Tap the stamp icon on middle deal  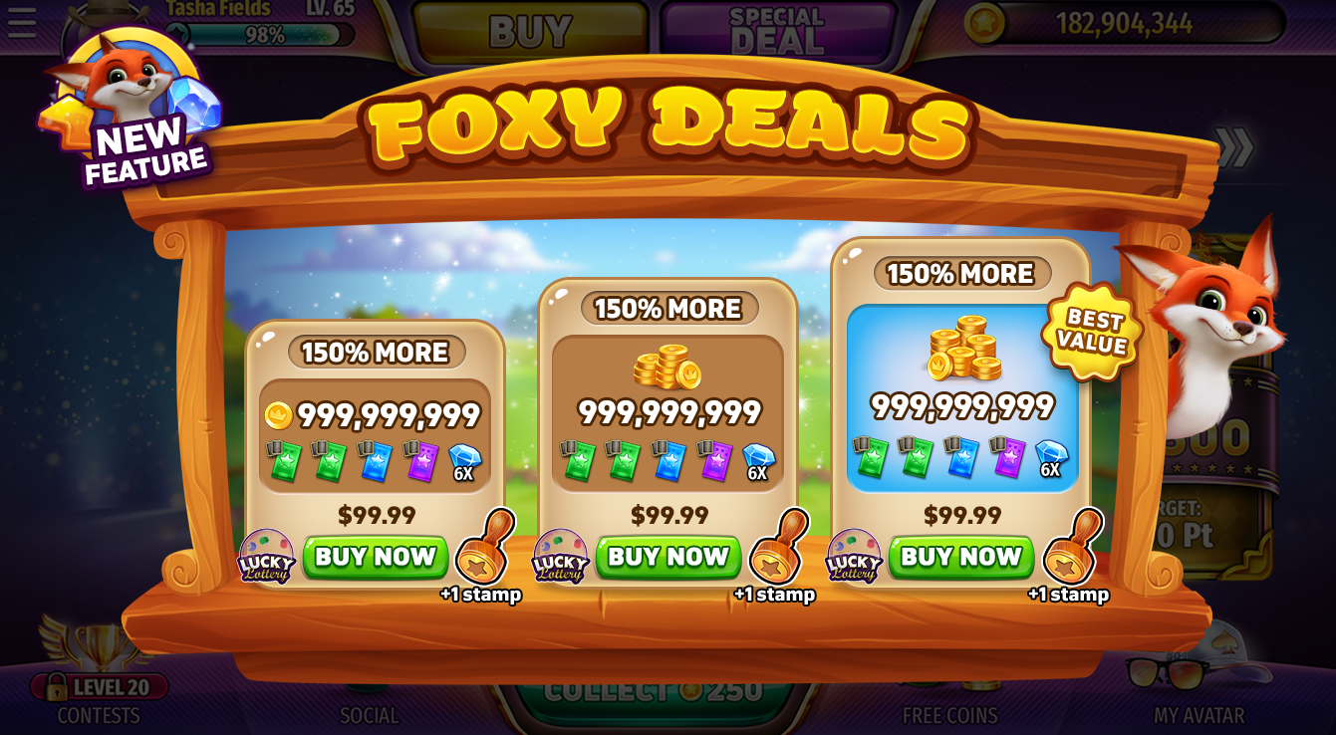(x=779, y=547)
